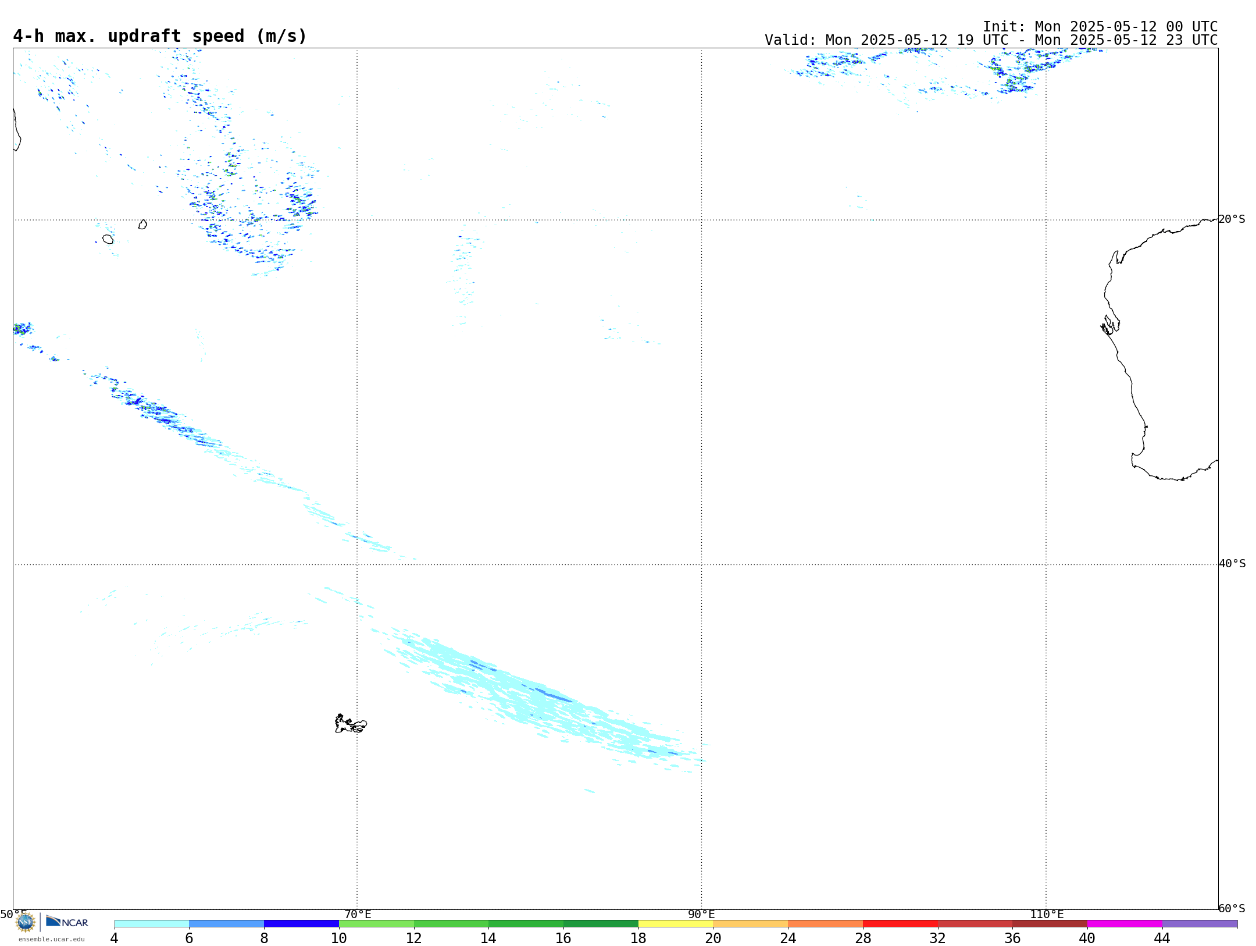
Task: Click the 70°E longitude label
Action: click(x=358, y=915)
